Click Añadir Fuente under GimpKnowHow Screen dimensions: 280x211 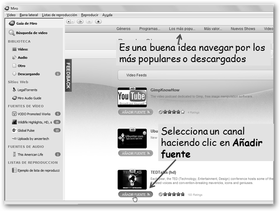tap(135, 112)
